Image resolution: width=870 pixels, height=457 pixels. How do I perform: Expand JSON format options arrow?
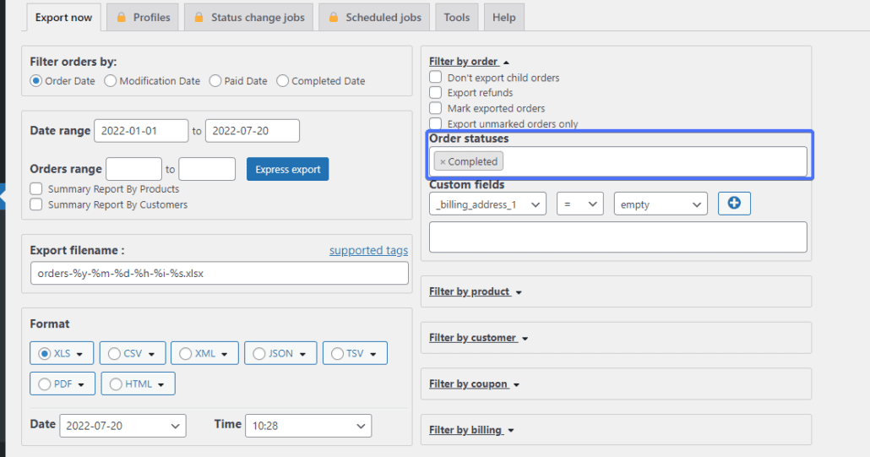click(303, 354)
